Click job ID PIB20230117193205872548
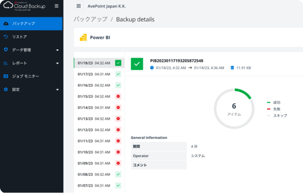This screenshot has height=193, width=303. click(x=177, y=61)
